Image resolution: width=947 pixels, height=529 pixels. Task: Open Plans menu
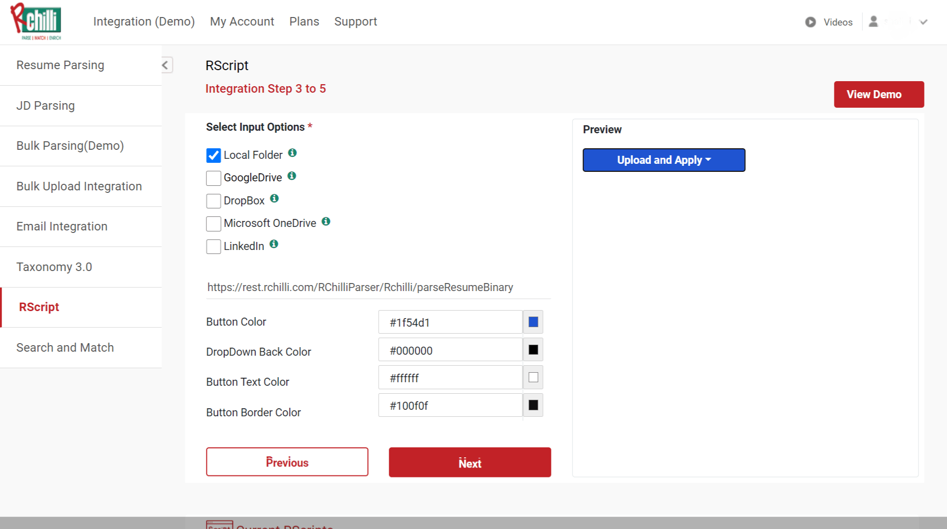(304, 22)
